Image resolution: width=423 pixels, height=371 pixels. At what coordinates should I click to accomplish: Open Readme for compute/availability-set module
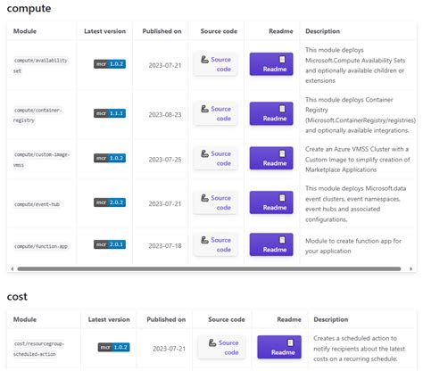tap(271, 64)
